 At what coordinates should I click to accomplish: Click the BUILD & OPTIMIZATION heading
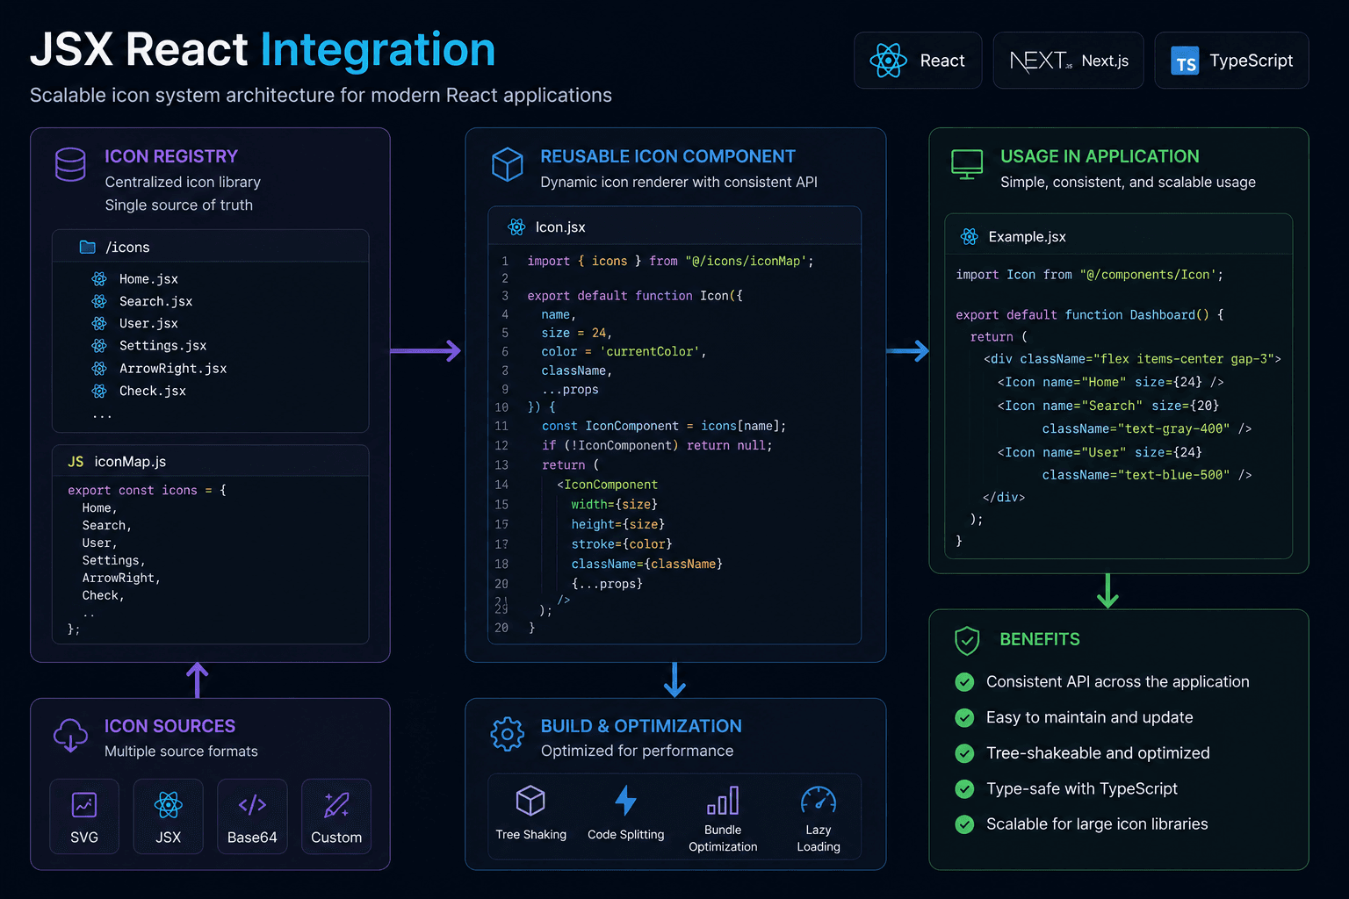point(641,726)
